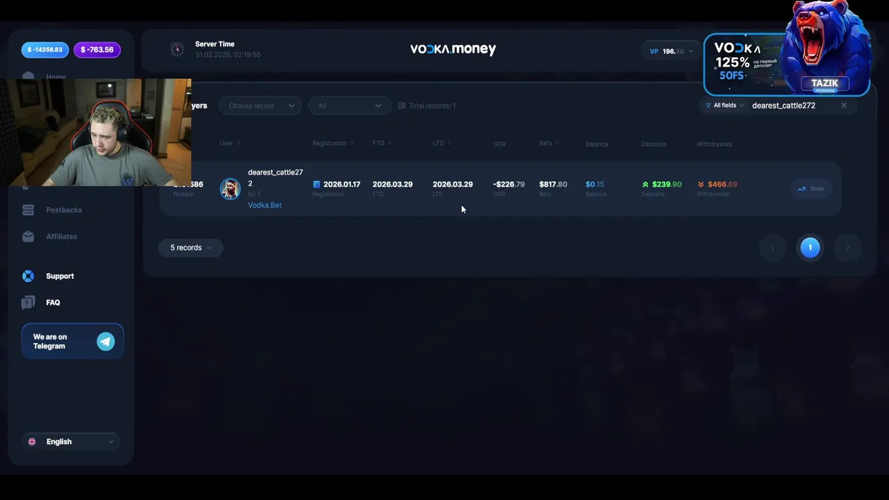Click the Affiliates sidebar icon
Viewport: 889px width, 500px height.
coord(28,236)
